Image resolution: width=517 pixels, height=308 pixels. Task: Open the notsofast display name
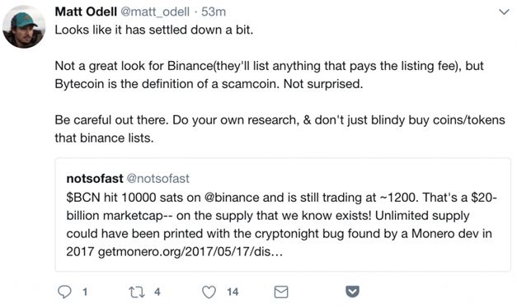[x=95, y=179]
